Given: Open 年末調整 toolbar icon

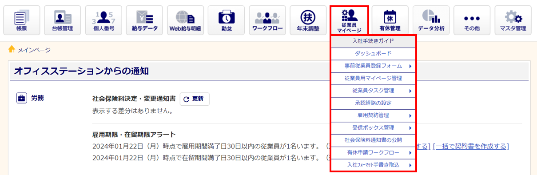Looking at the screenshot, I should (308, 20).
